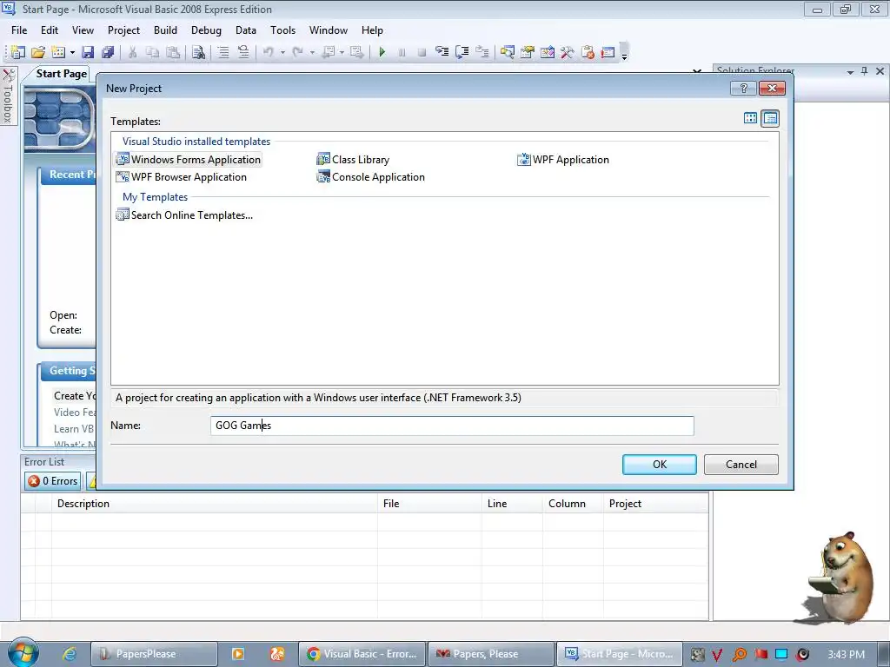
Task: Select Console Application template
Action: [370, 177]
